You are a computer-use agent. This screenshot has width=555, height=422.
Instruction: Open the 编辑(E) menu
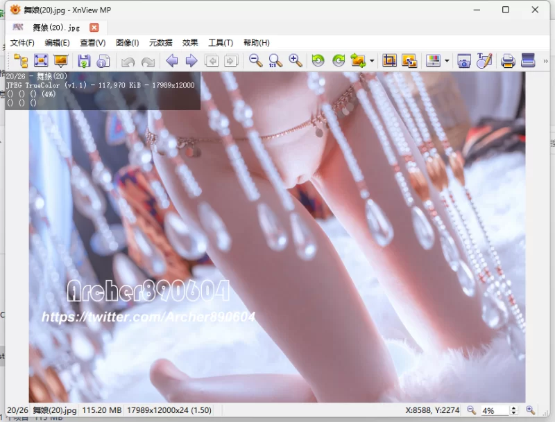(57, 43)
